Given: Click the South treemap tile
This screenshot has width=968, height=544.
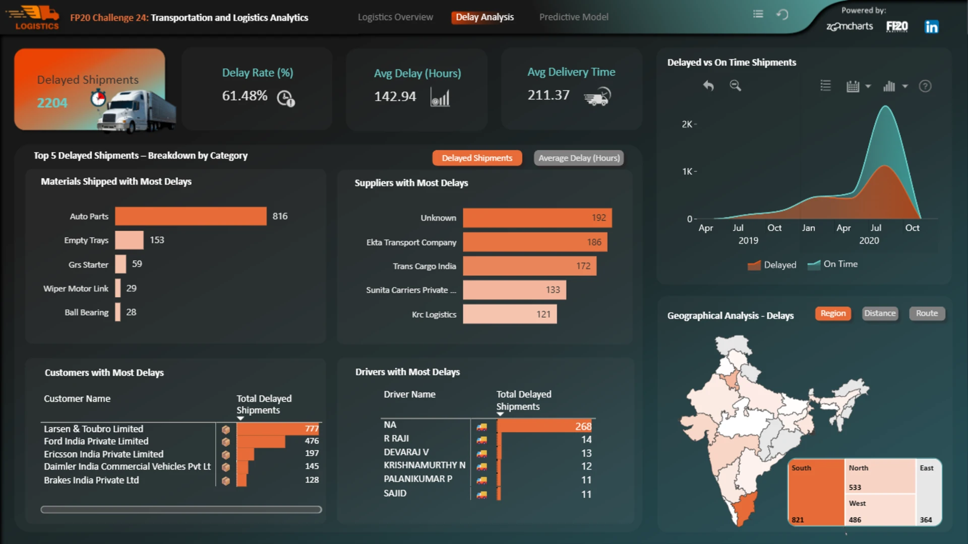Looking at the screenshot, I should pos(816,492).
